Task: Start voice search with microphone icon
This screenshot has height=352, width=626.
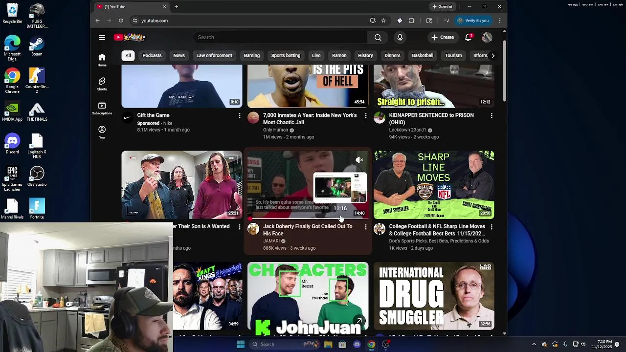Action: [x=400, y=37]
